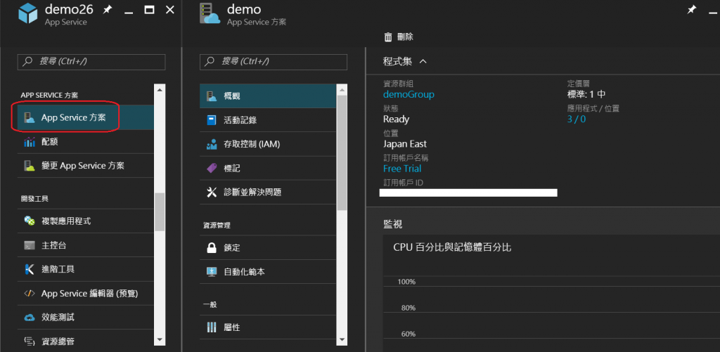Click the 資源總管 icon
Image resolution: width=720 pixels, height=352 pixels.
tap(30, 341)
